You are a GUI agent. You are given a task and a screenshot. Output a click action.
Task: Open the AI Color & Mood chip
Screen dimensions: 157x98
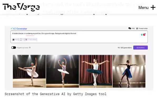(31, 40)
